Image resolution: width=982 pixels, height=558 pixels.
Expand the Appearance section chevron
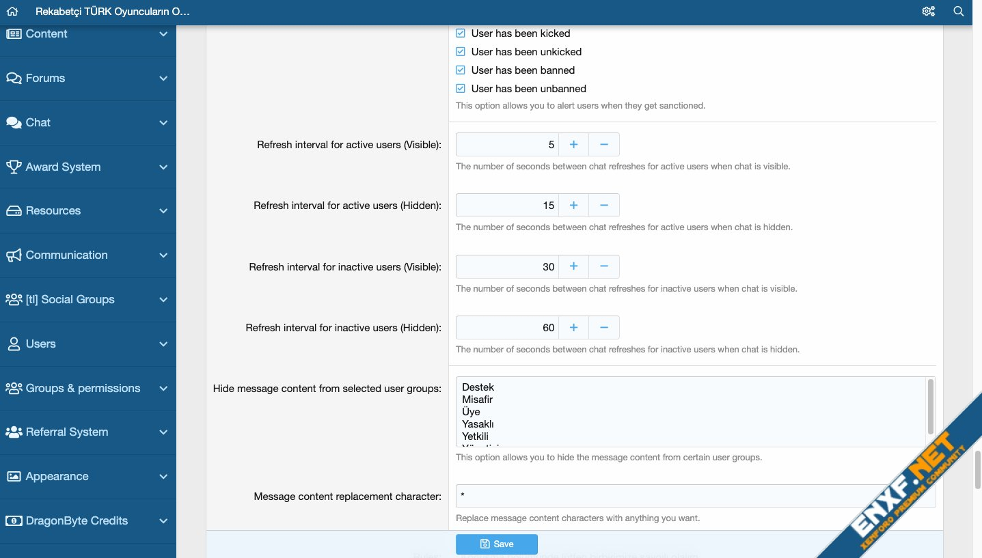point(163,476)
